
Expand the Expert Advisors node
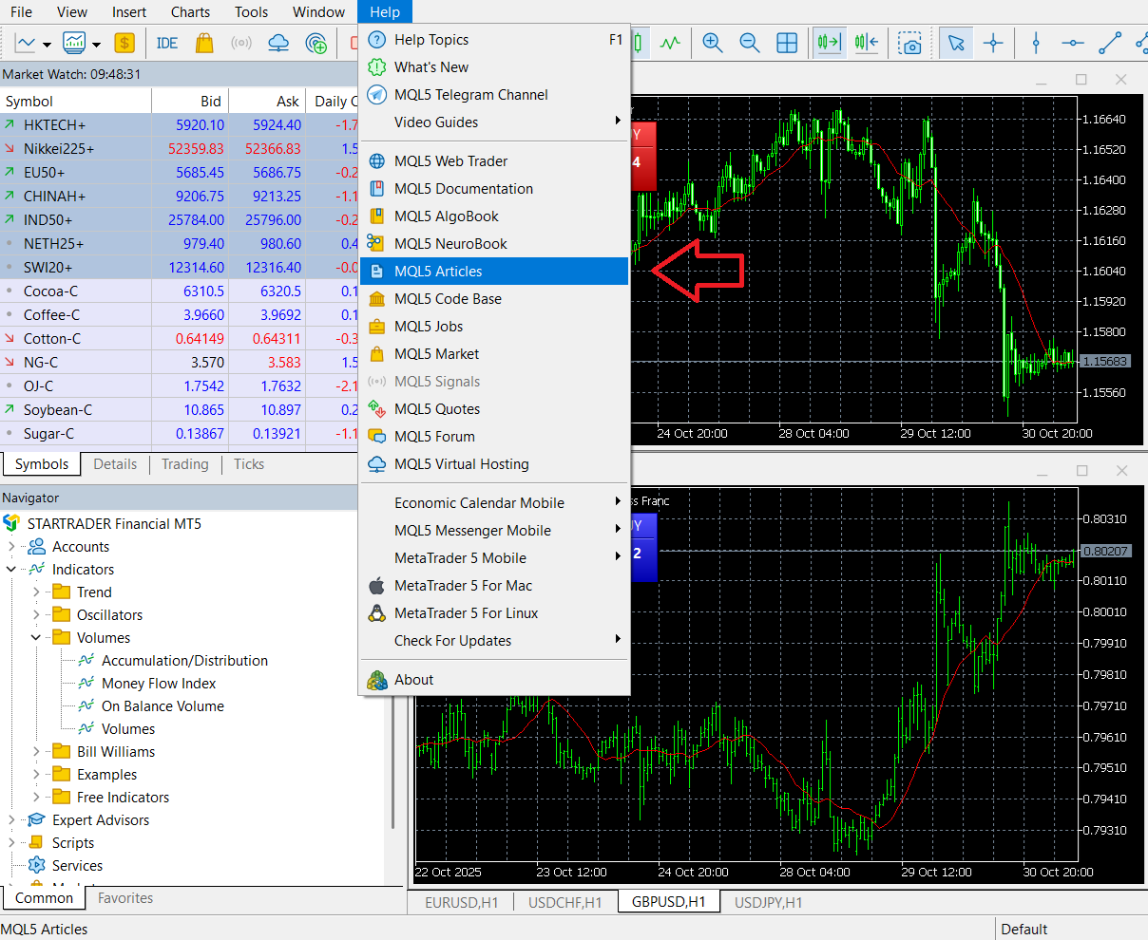12,820
